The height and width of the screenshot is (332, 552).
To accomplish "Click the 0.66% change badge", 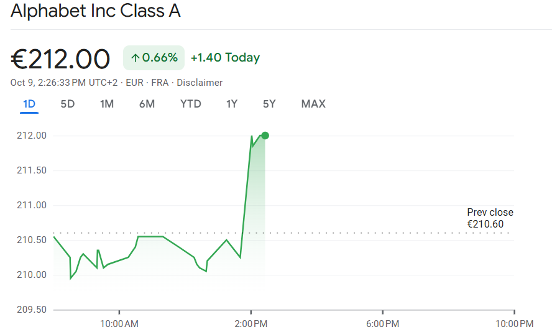I will point(154,58).
